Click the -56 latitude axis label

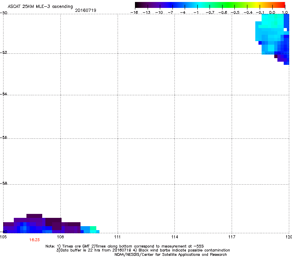[4, 137]
